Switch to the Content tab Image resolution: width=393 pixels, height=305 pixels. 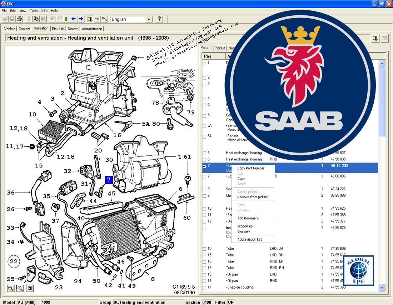(24, 29)
